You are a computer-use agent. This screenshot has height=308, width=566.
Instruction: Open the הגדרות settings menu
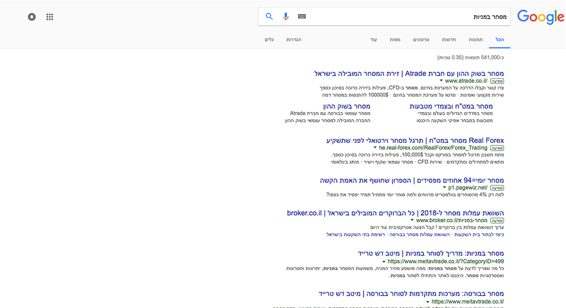(294, 40)
